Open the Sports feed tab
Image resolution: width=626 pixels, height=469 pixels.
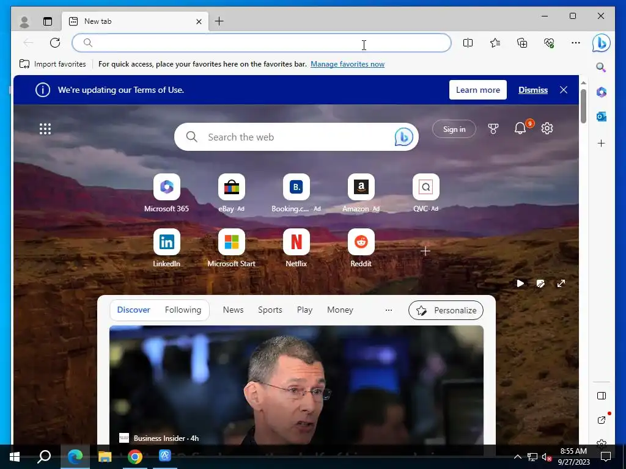pos(270,310)
